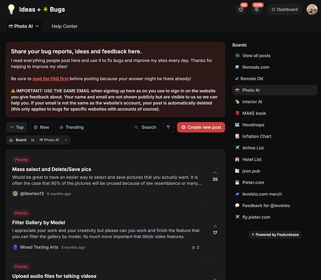Open 'Filter Gallery by Model' post title
The height and width of the screenshot is (280, 321).
(39, 222)
